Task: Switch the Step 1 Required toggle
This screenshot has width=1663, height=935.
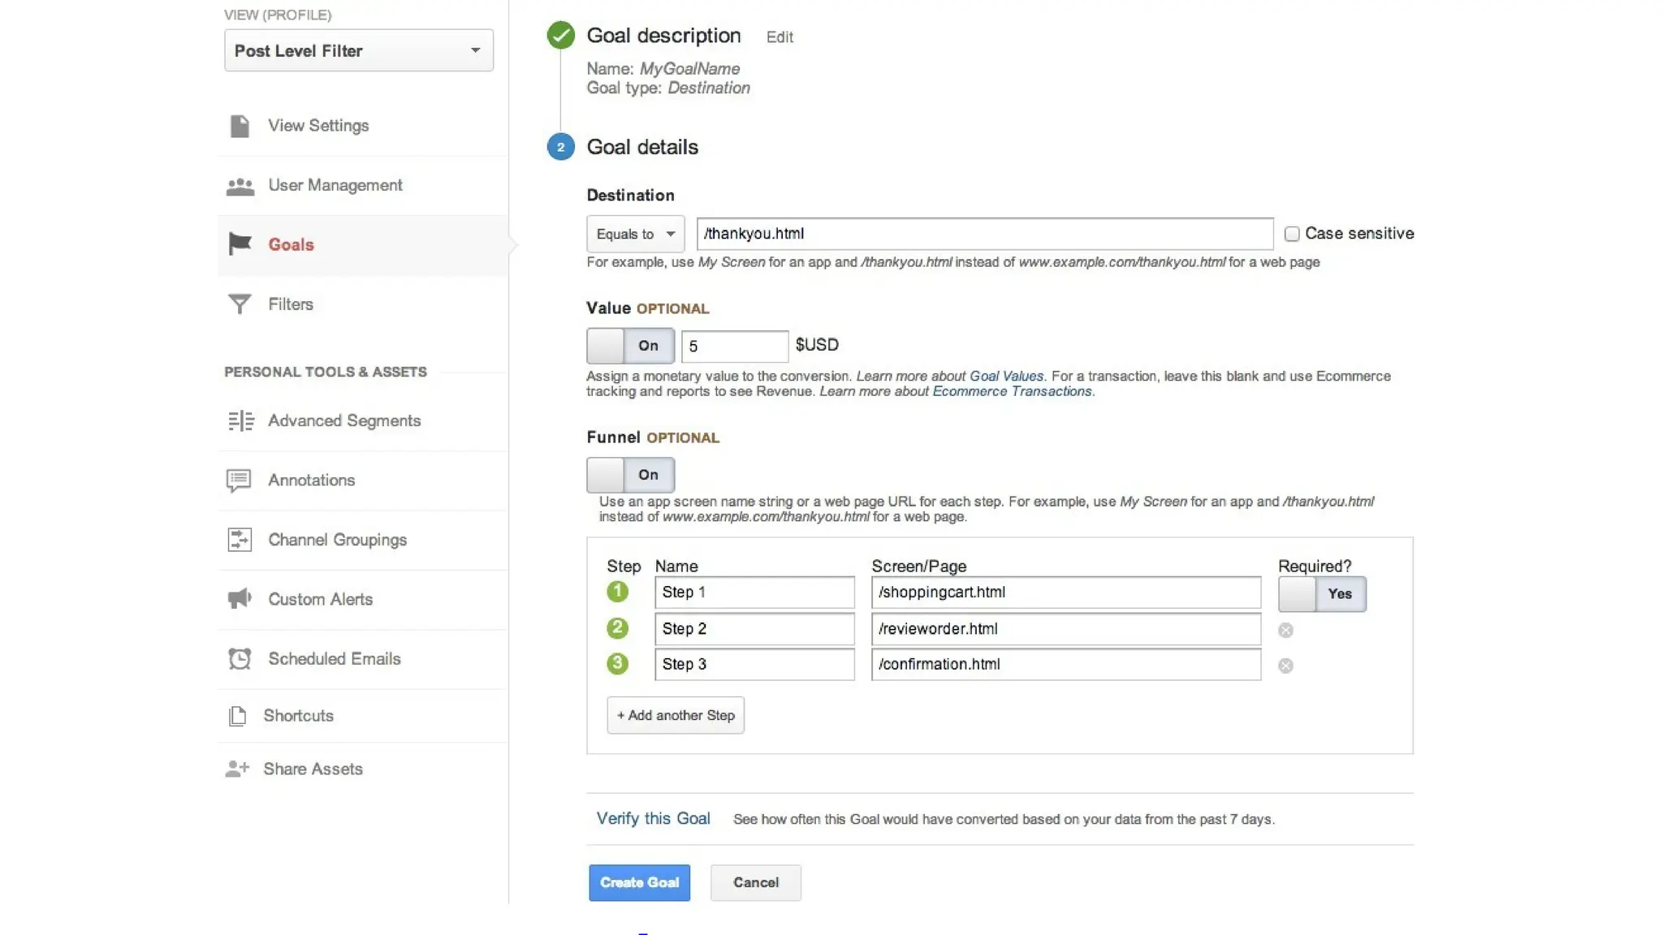Action: pos(1322,594)
